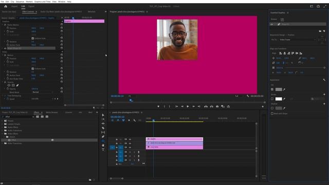Open the zoom level Fit dropdown
The height and width of the screenshot is (185, 329).
point(133,96)
